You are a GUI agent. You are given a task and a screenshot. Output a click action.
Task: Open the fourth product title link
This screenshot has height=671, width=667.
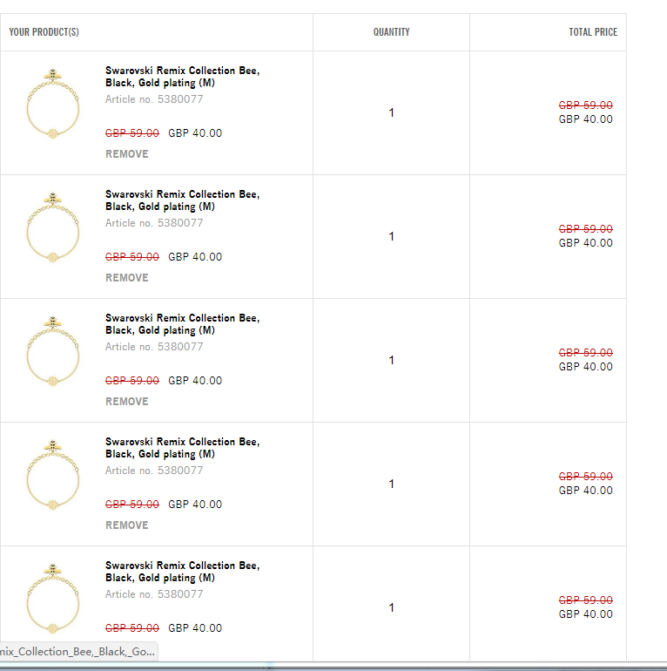click(182, 448)
